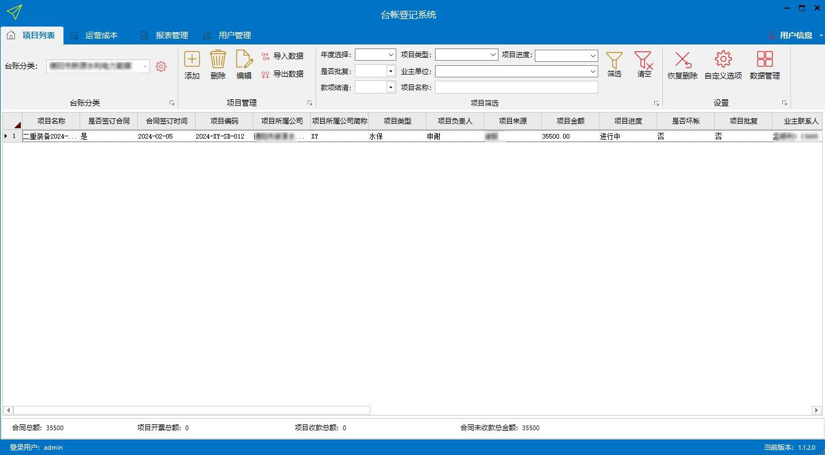Click the 项目类型 column header
The width and height of the screenshot is (825, 455).
tap(397, 121)
